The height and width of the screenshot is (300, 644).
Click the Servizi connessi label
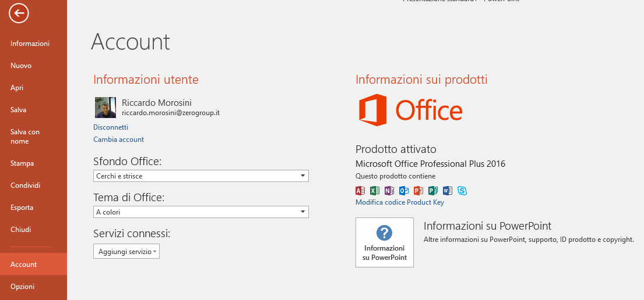132,234
